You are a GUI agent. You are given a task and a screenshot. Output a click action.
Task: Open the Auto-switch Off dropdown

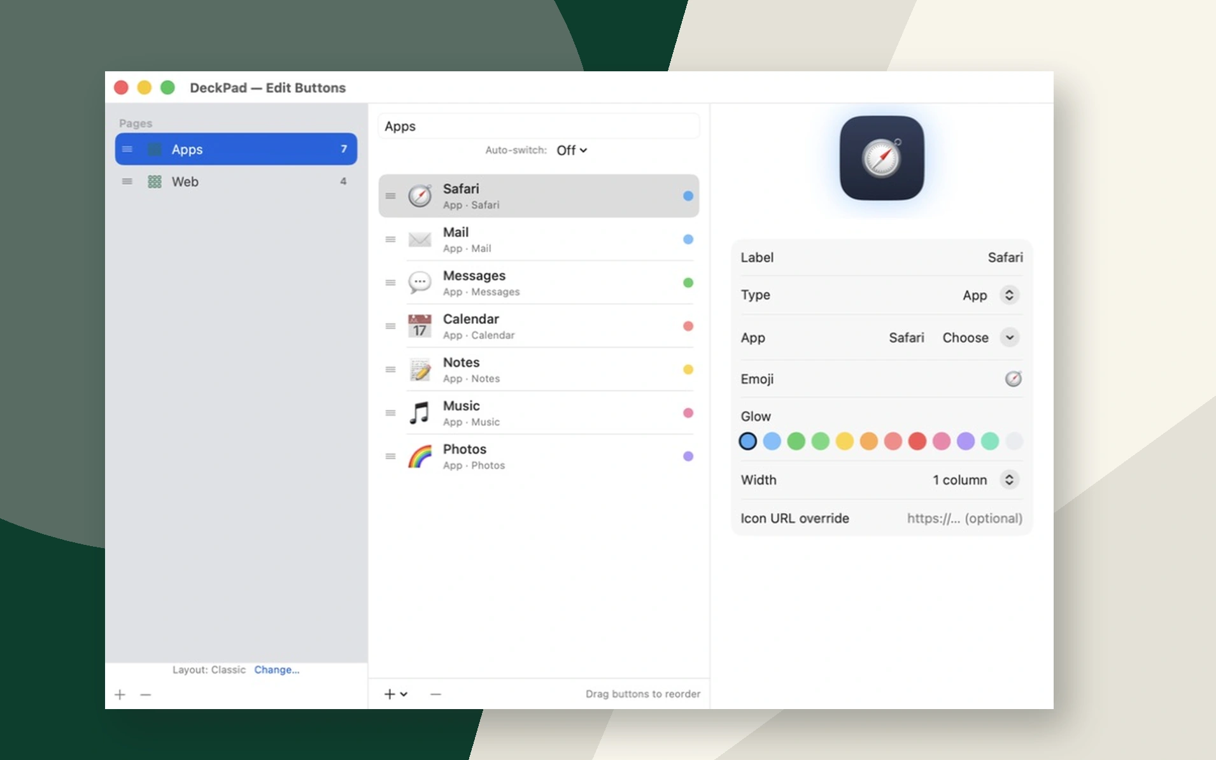[571, 150]
